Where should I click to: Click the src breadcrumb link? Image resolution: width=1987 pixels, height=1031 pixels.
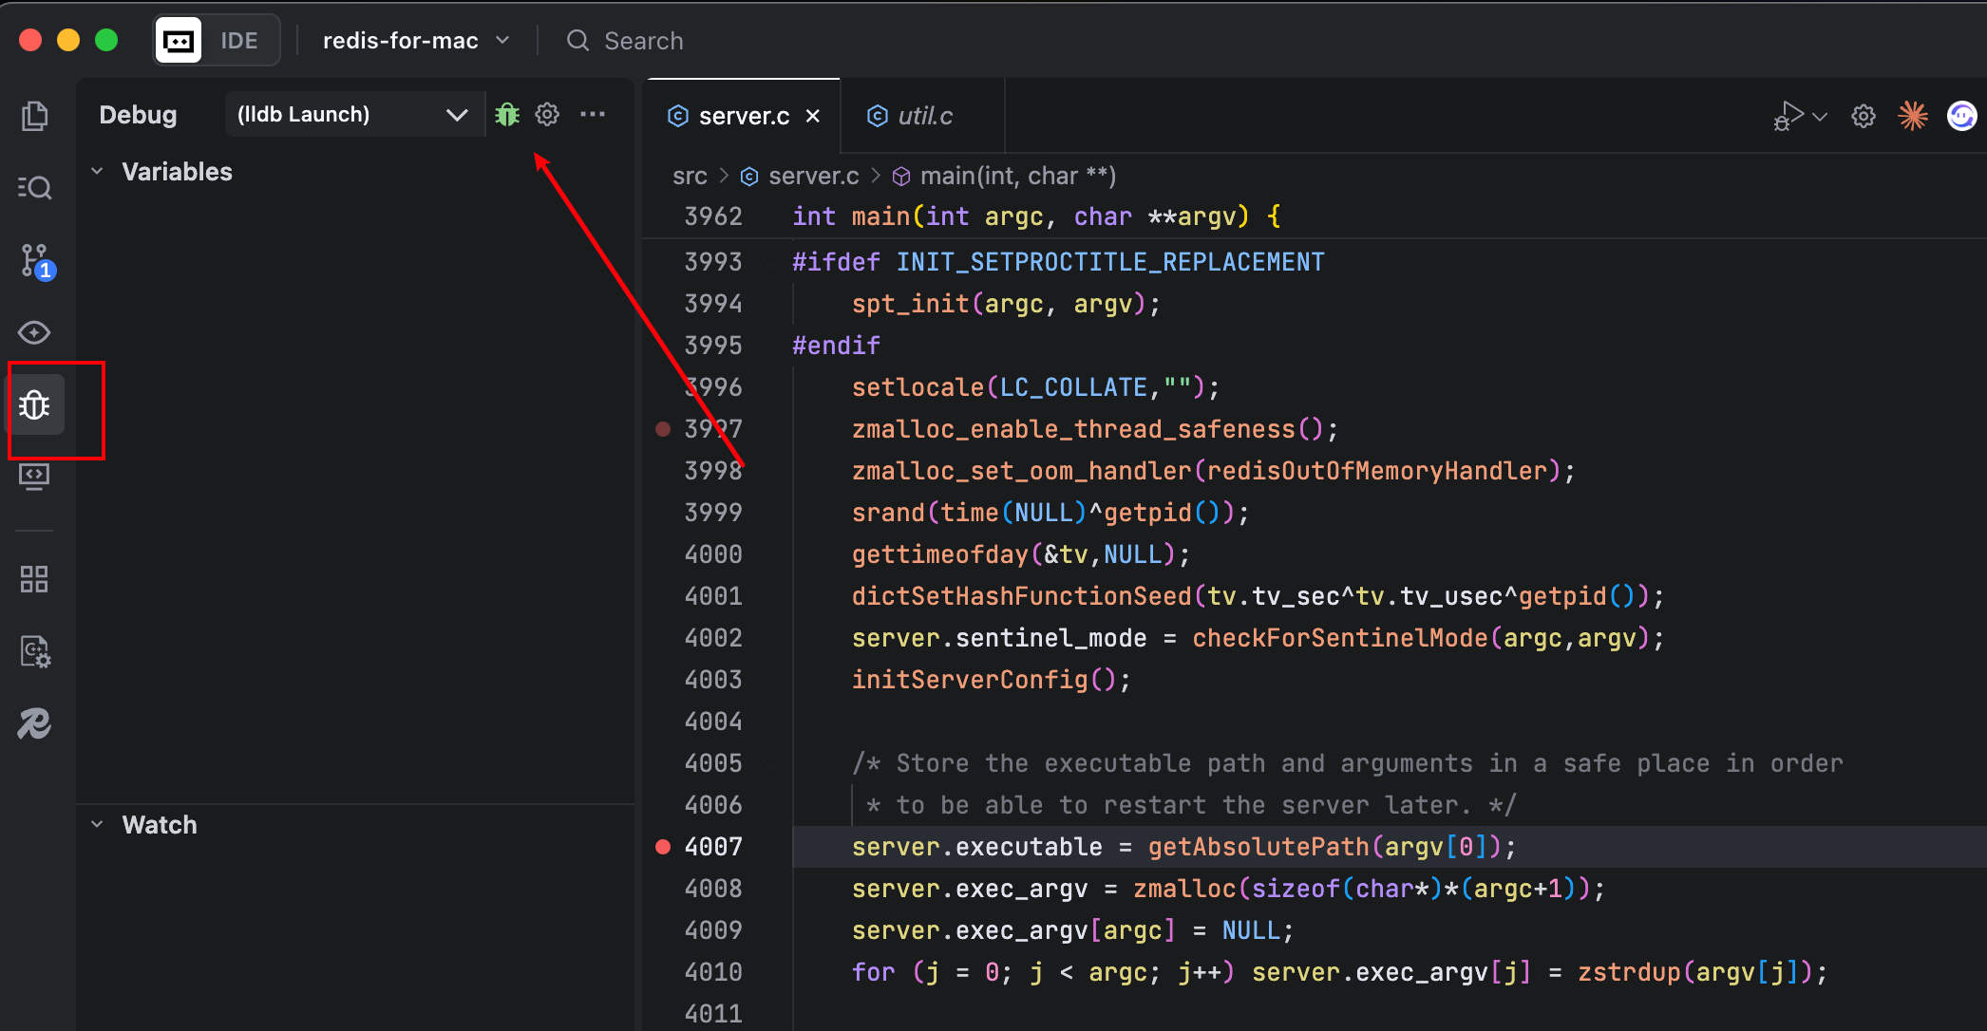(x=690, y=177)
